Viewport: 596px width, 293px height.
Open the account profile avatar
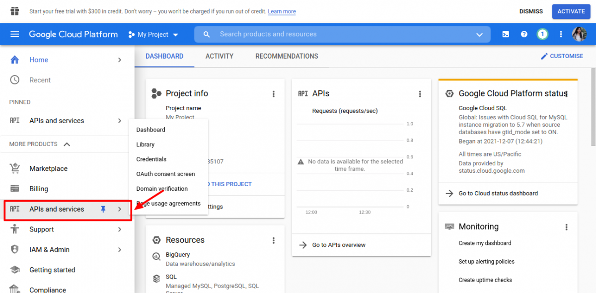click(579, 34)
